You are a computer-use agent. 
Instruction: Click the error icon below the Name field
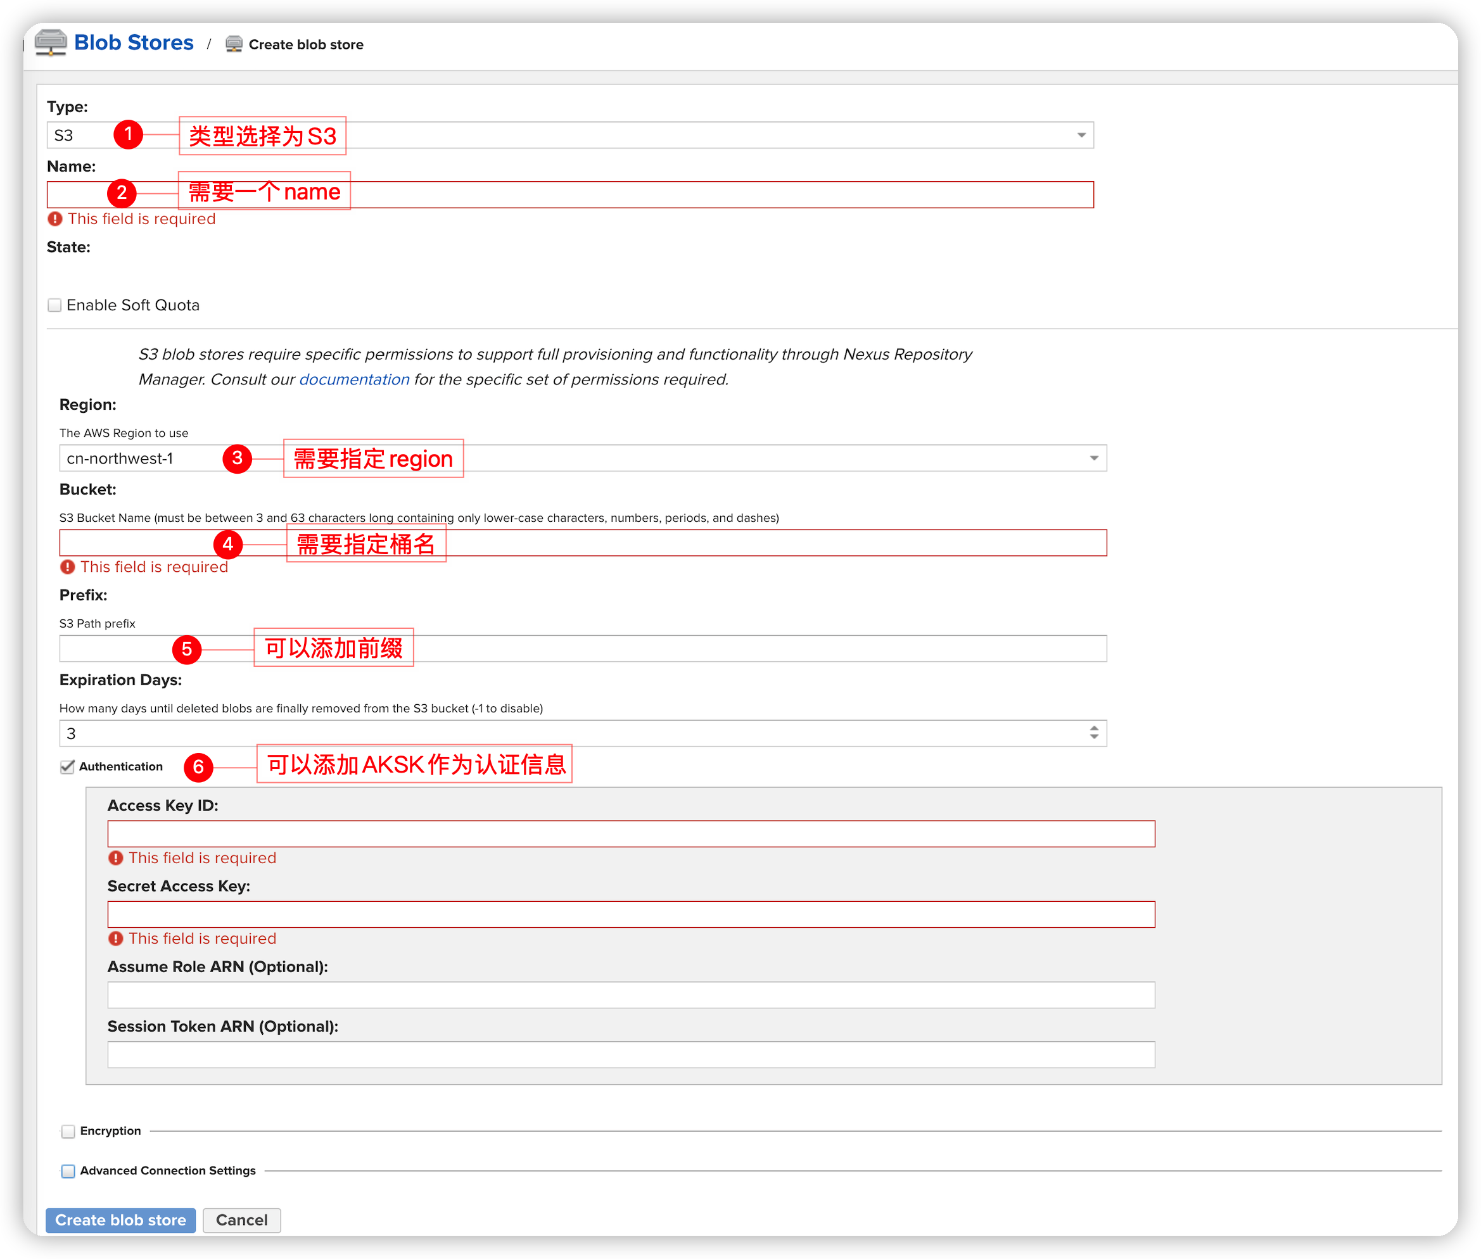[56, 218]
